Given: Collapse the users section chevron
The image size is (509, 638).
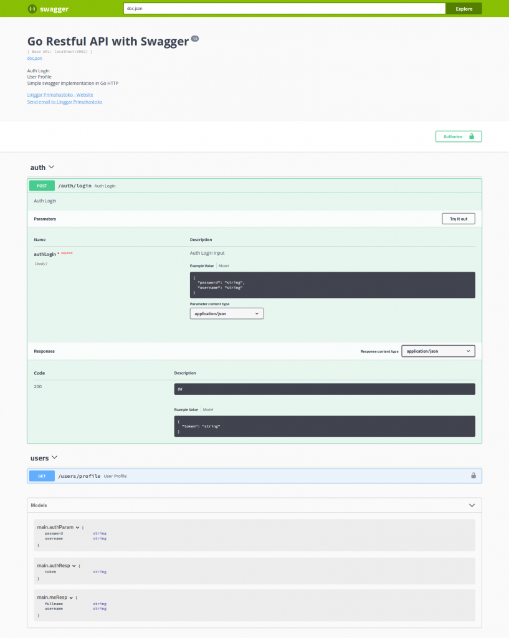Looking at the screenshot, I should (55, 458).
